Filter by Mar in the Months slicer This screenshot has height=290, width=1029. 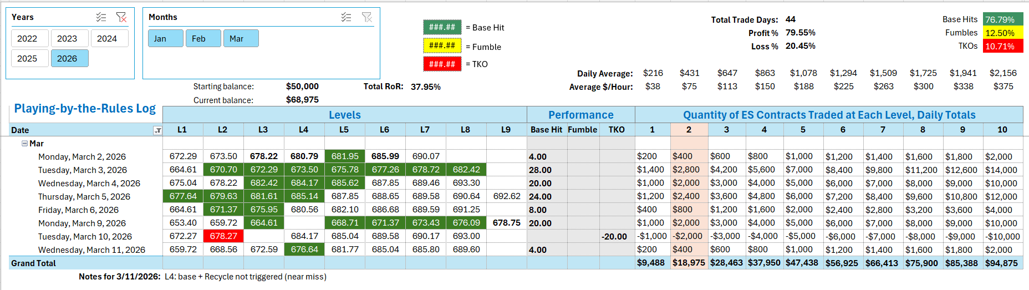point(241,38)
